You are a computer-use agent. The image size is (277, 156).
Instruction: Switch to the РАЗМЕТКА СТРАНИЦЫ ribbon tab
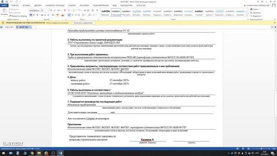pyautogui.click(x=55, y=6)
